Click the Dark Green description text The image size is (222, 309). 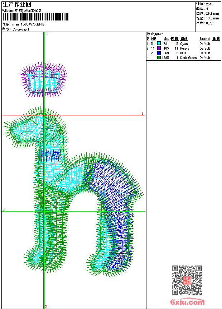coord(188,58)
